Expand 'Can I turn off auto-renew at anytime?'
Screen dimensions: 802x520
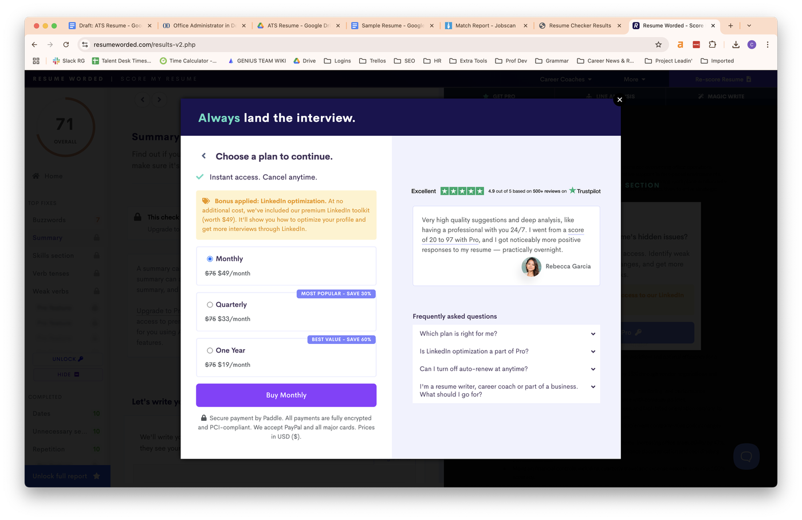pos(506,369)
